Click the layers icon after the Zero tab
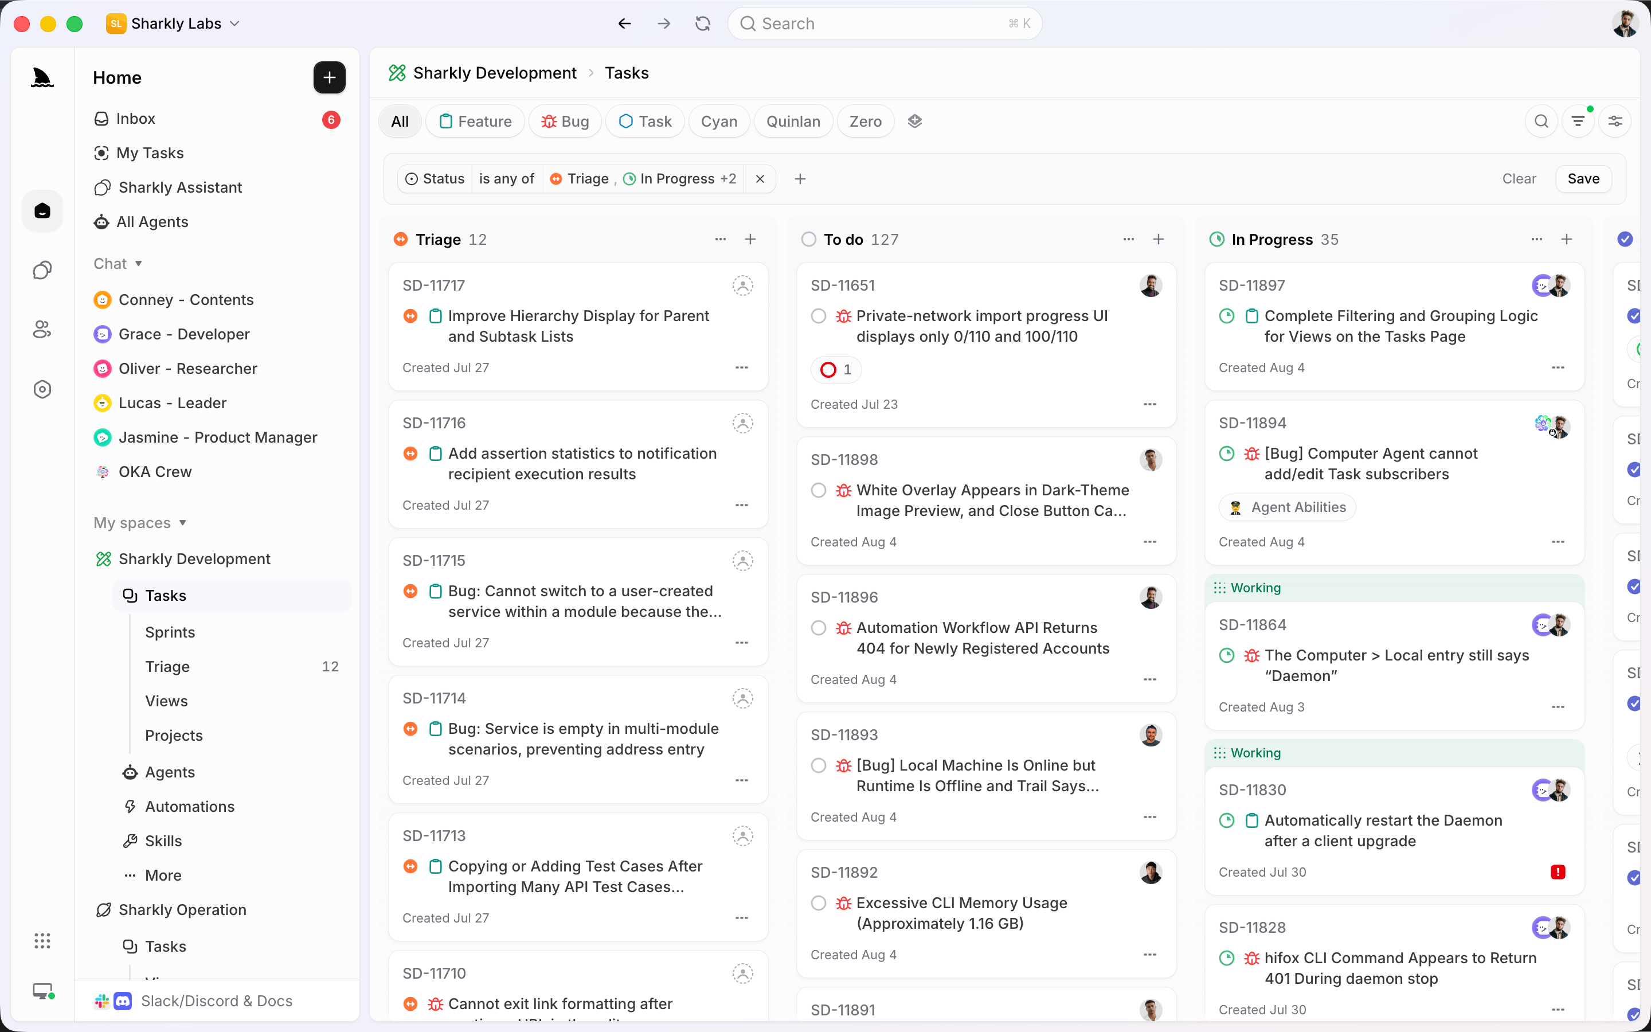Image resolution: width=1651 pixels, height=1032 pixels. click(x=915, y=122)
